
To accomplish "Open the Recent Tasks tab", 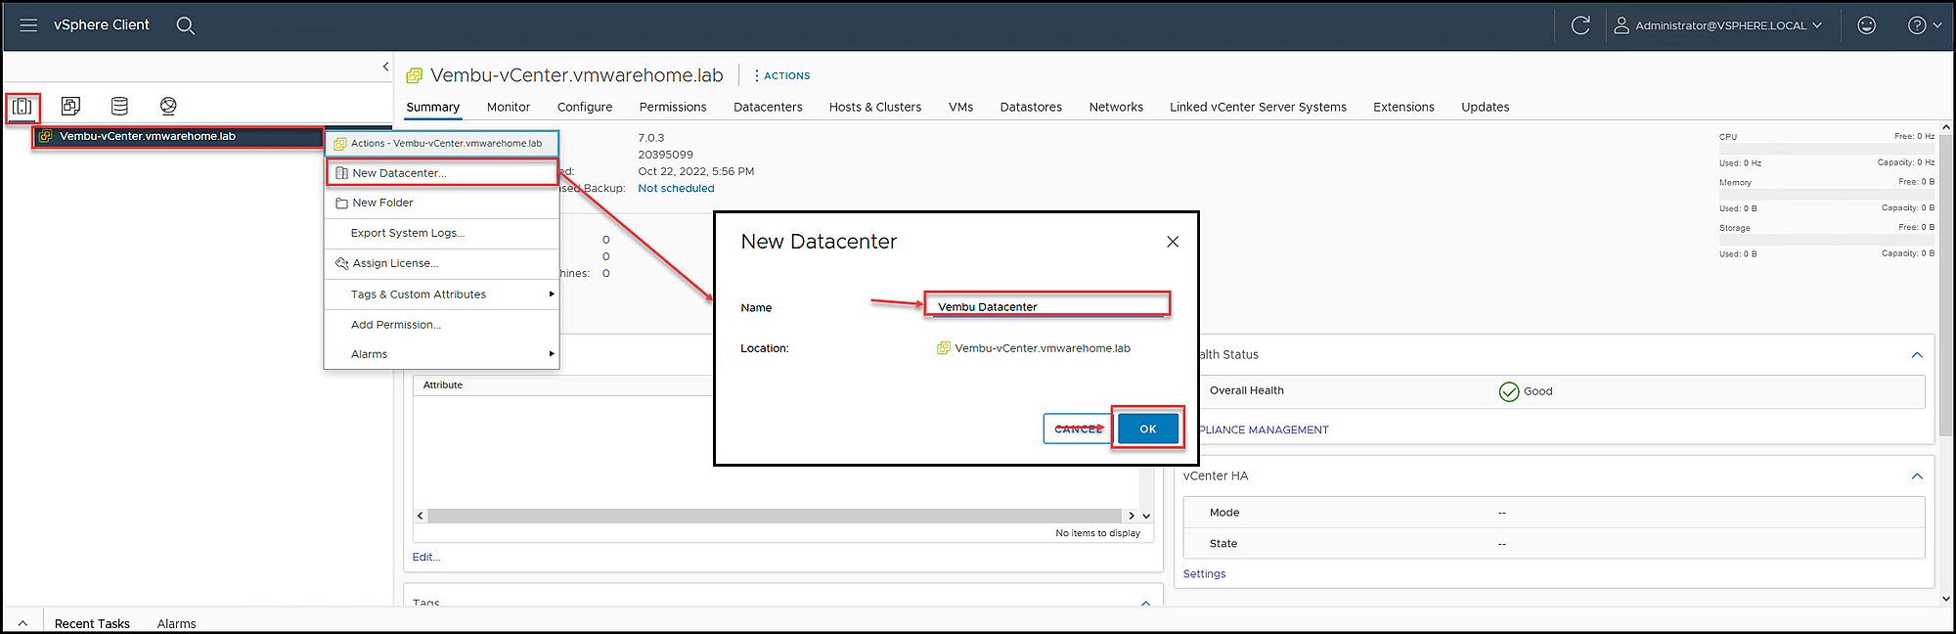I will click(92, 624).
